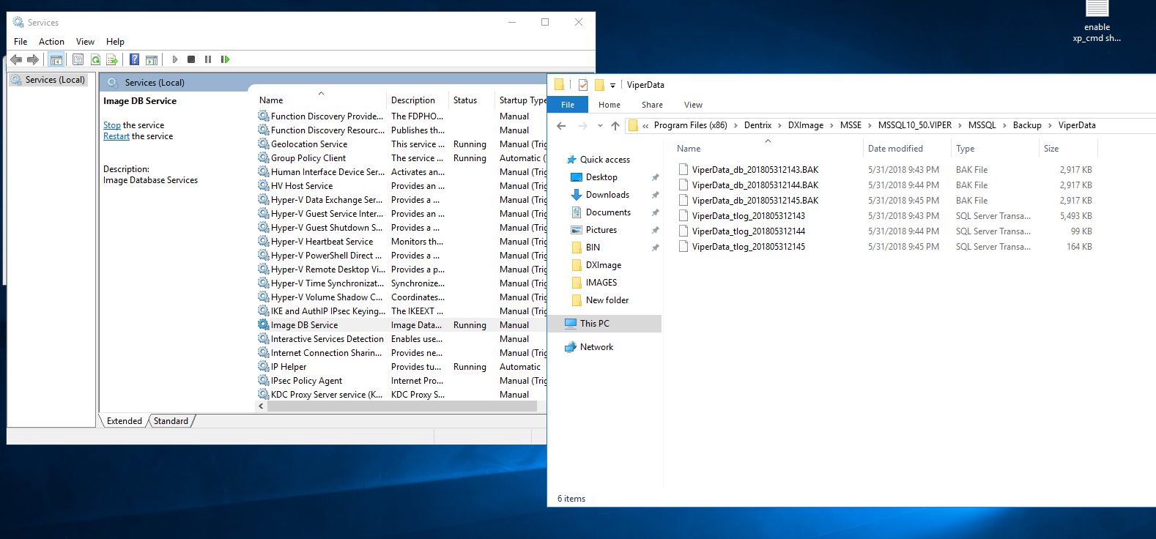Click the Explorer Up one level arrow
This screenshot has width=1156, height=539.
pos(615,126)
